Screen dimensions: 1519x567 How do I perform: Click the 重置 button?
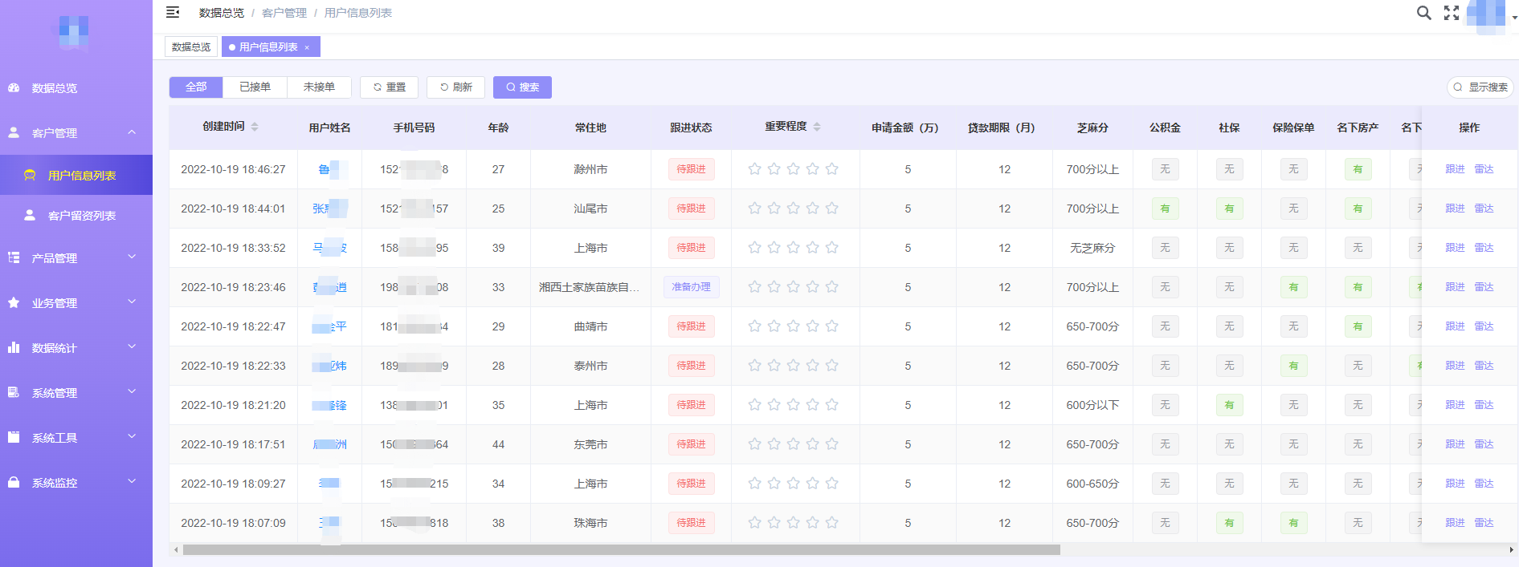click(x=390, y=87)
